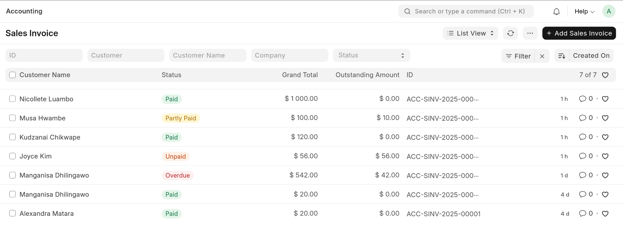623x234 pixels.
Task: Like the Kudzanai Chikwape invoice
Action: click(x=605, y=137)
